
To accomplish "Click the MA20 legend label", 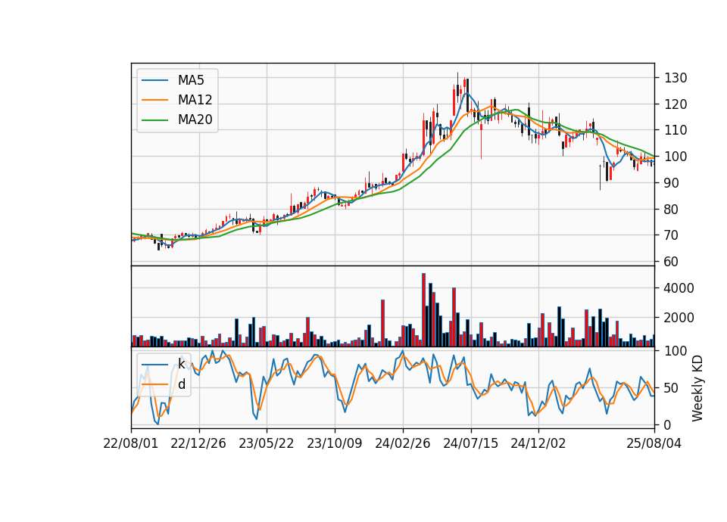I will point(195,120).
